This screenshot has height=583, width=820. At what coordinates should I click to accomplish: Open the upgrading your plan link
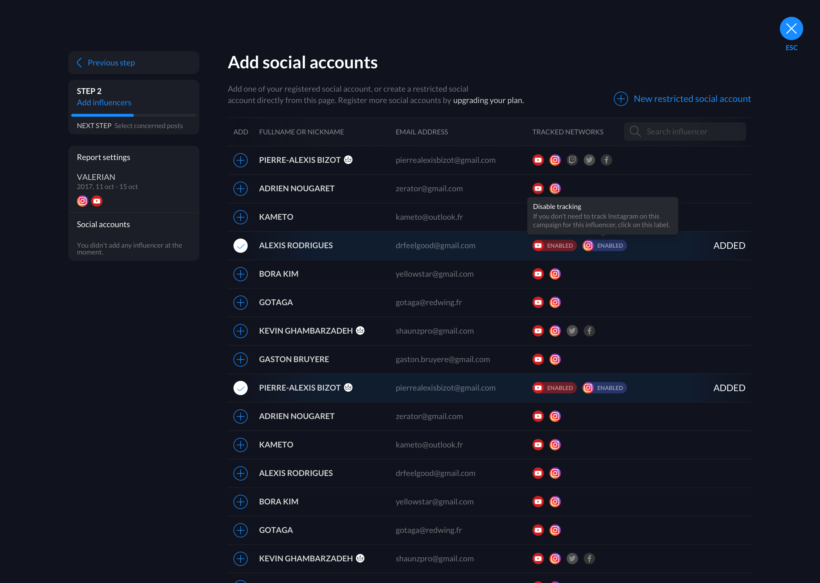pos(488,100)
